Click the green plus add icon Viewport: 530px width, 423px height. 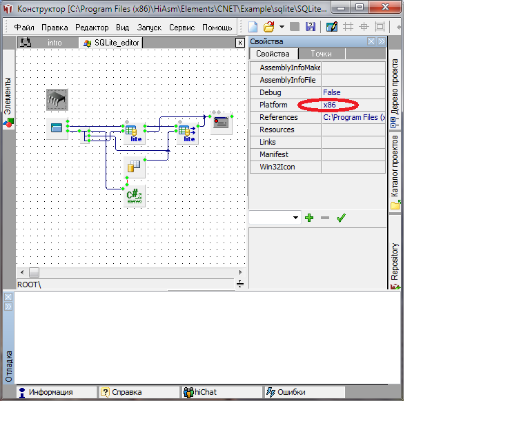(x=309, y=218)
